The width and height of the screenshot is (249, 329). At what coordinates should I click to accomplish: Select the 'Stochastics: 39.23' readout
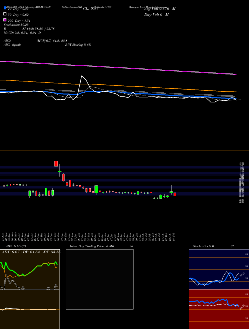(x=16, y=25)
